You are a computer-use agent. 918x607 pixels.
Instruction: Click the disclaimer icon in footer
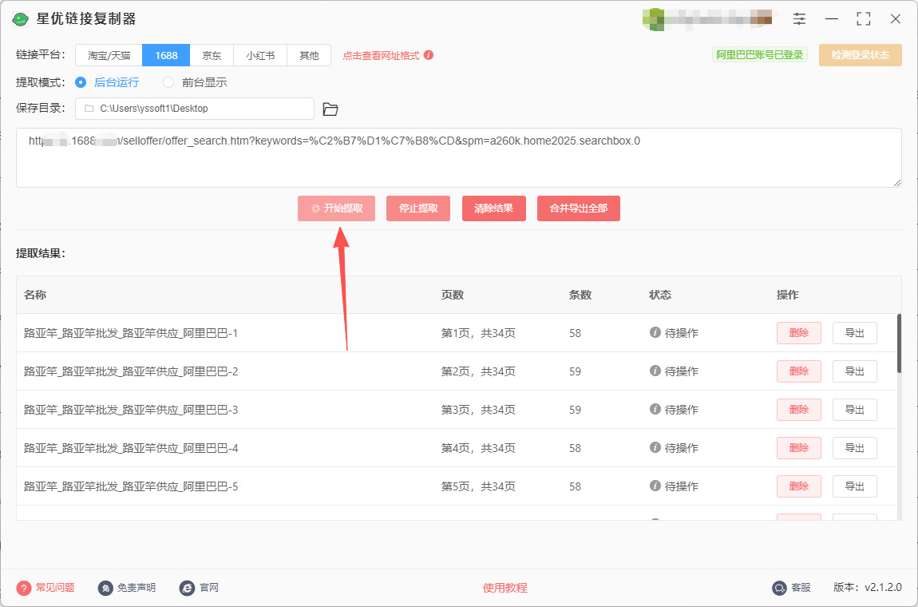105,588
